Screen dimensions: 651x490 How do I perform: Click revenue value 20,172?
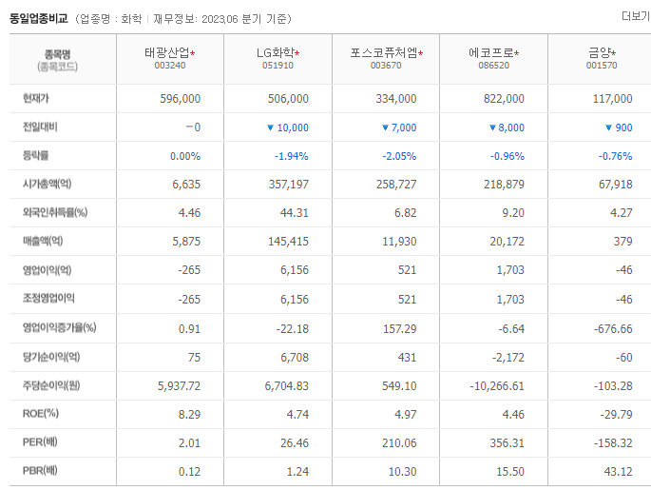tap(507, 242)
